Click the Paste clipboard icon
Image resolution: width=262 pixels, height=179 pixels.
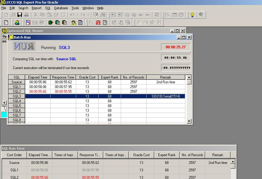point(49,15)
